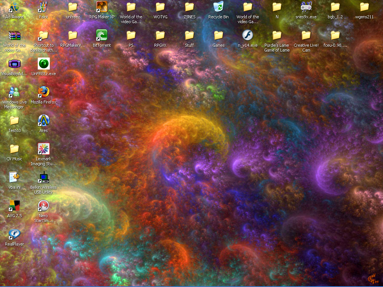The height and width of the screenshot is (287, 383).
Task: Click the RPG Maker XP icon
Action: pos(102,7)
